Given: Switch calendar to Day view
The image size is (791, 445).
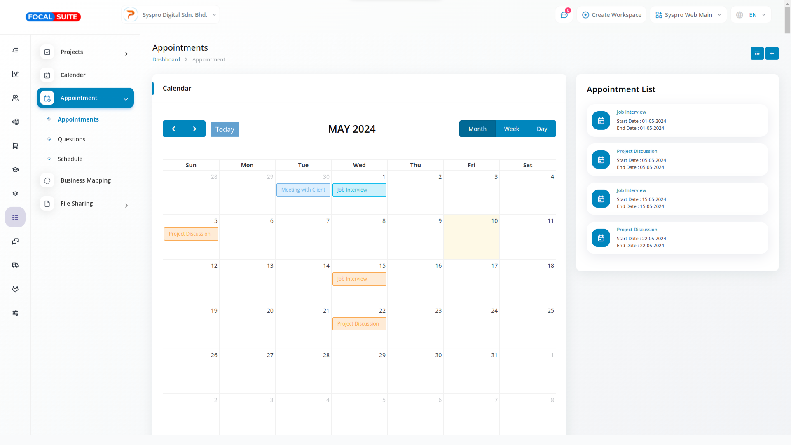Looking at the screenshot, I should coord(542,129).
